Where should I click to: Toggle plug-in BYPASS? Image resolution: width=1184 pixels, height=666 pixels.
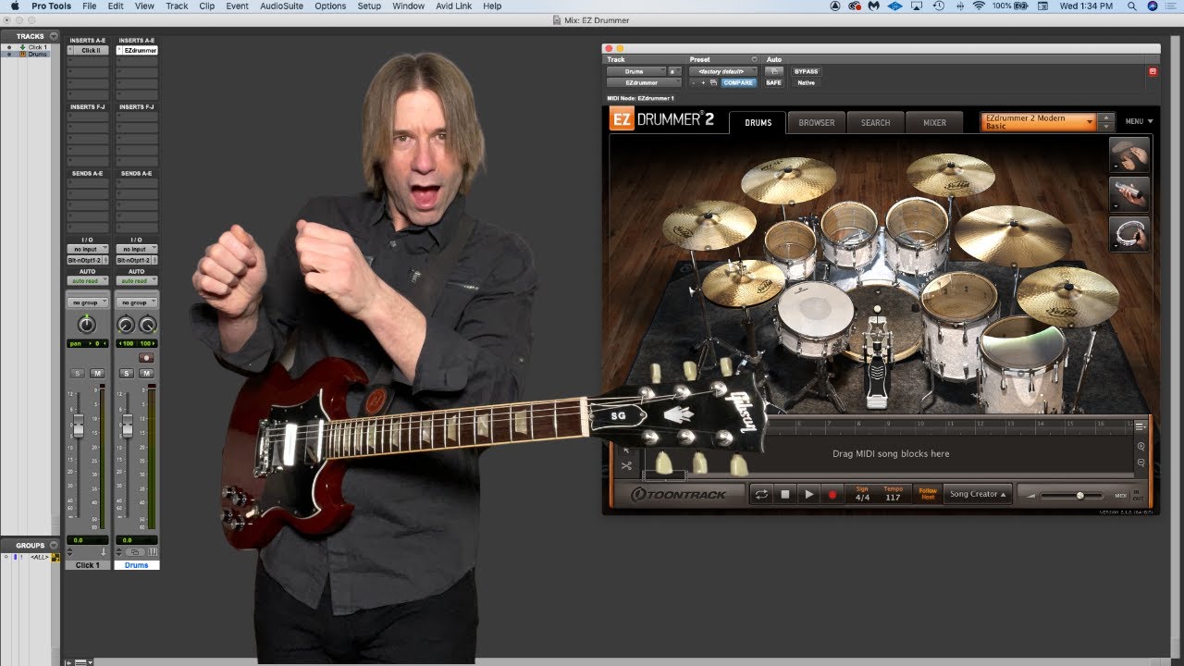[x=806, y=71]
